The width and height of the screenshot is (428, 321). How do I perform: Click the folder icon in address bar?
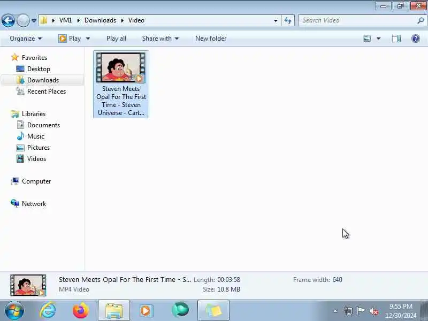(x=44, y=20)
